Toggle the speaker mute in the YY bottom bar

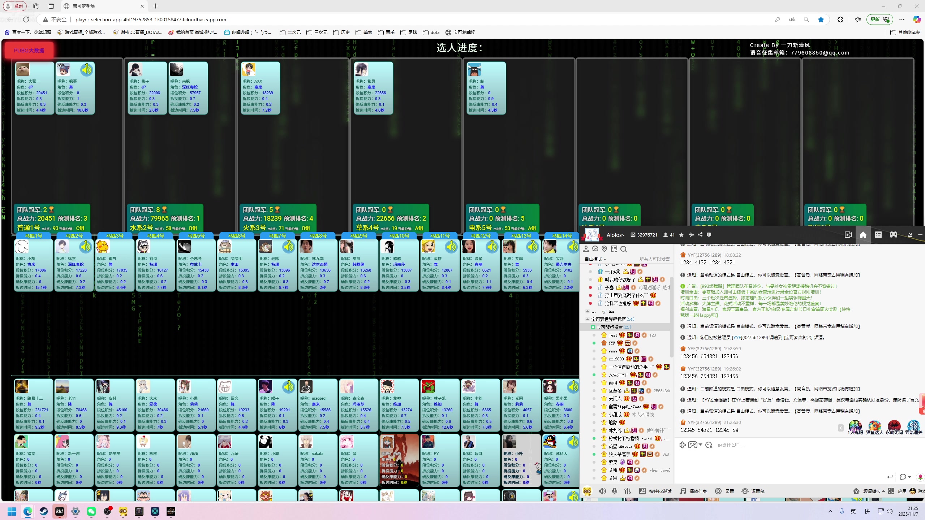(602, 491)
